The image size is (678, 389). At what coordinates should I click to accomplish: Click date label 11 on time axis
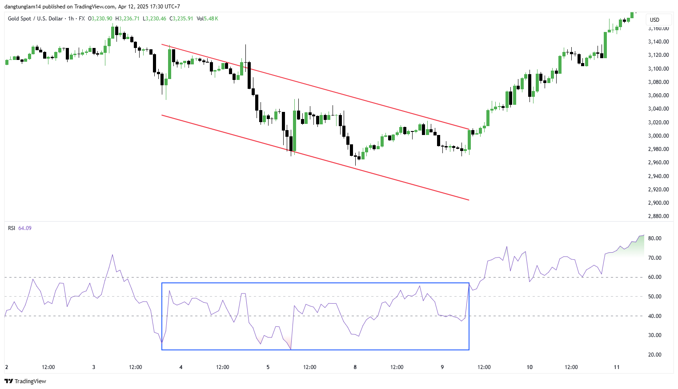click(x=617, y=367)
